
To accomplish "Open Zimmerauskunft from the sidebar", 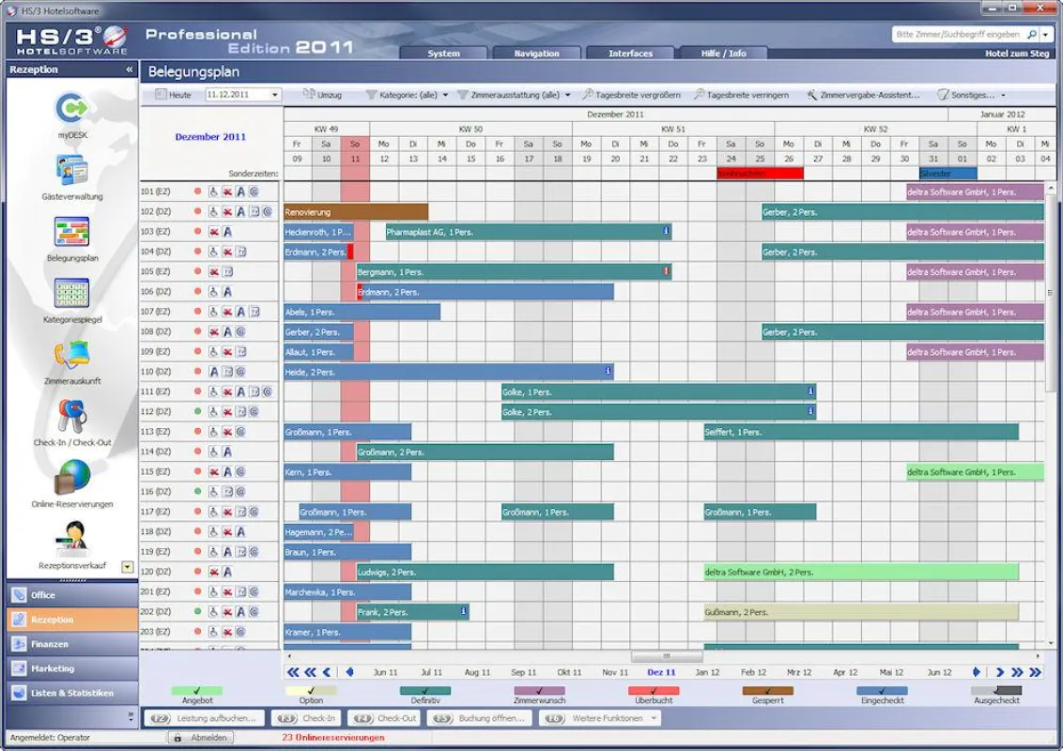I will pos(72,355).
